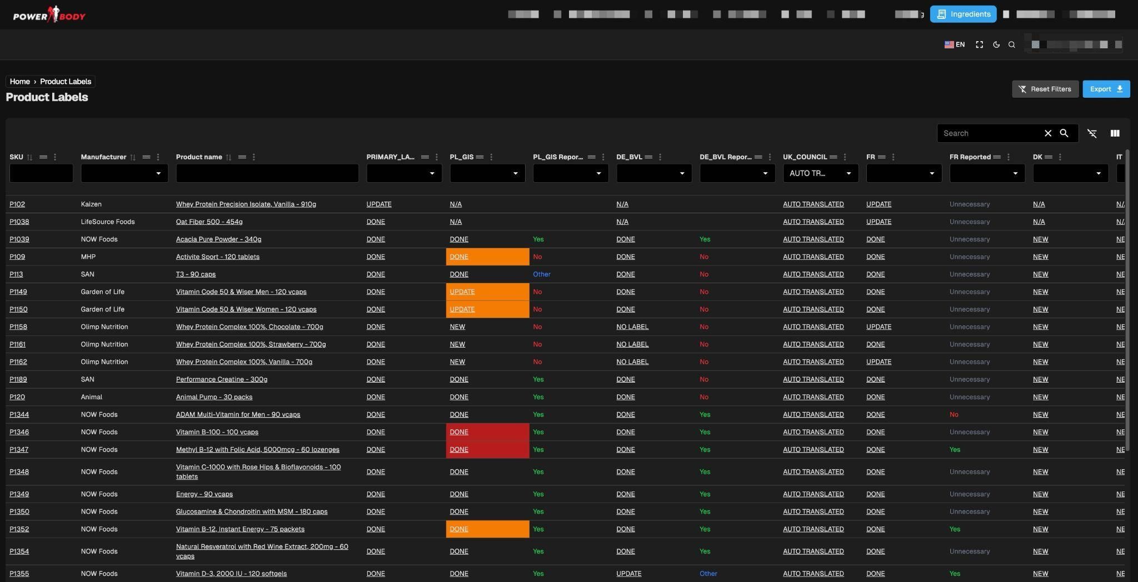Sort the Manufacturer column

click(x=133, y=157)
